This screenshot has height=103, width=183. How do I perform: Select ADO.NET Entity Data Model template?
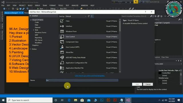[89, 58]
